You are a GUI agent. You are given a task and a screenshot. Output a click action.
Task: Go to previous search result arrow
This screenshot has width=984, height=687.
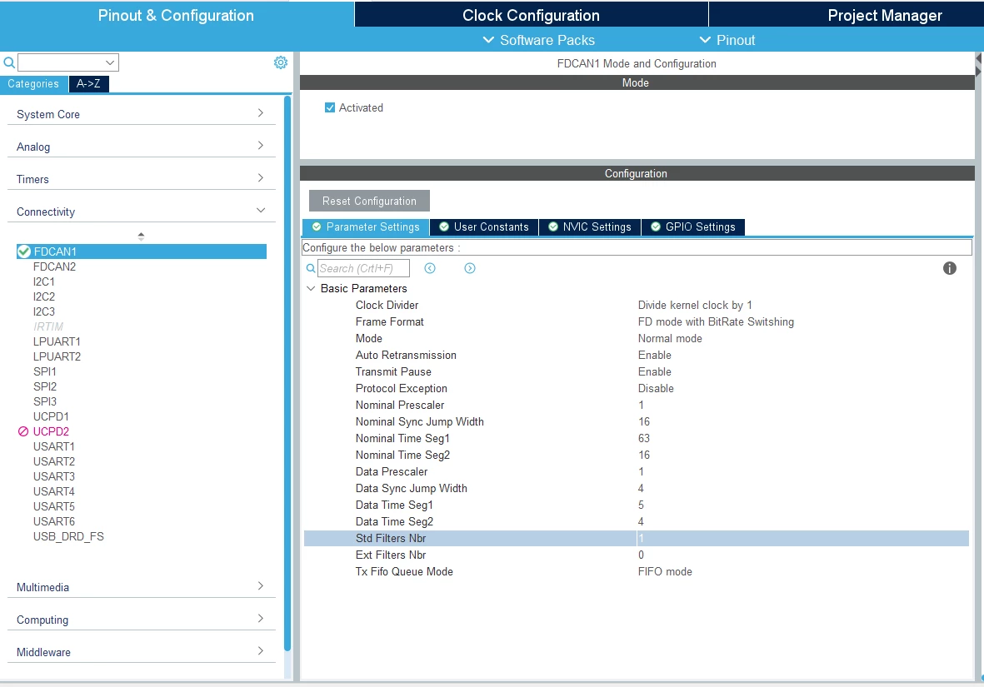[x=430, y=268]
